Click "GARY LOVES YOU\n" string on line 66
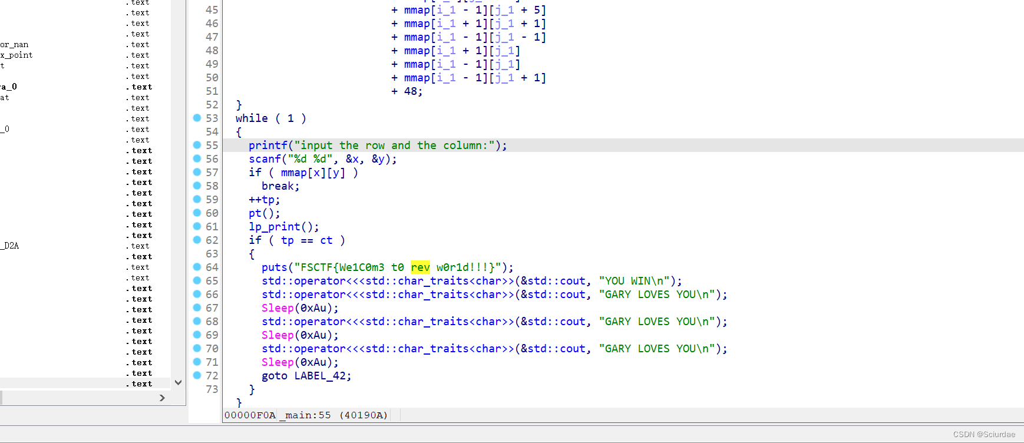 pyautogui.click(x=660, y=295)
